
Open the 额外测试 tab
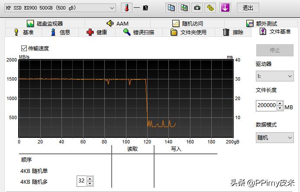[x=261, y=23]
